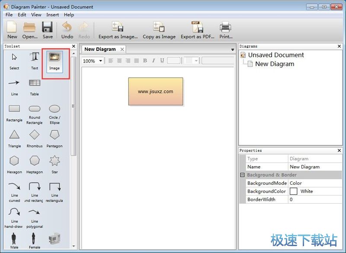Toggle italic text formatting
346x253 pixels.
click(x=154, y=61)
